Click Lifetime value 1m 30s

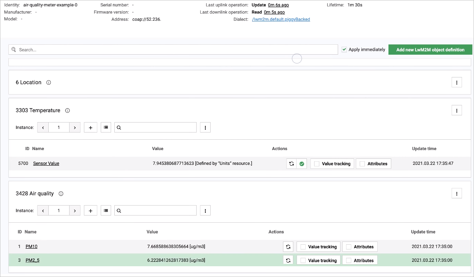(355, 5)
